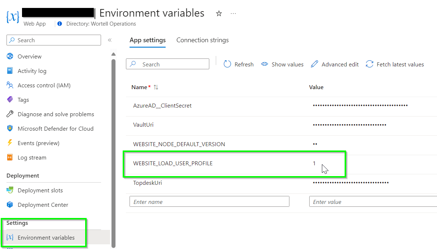Open the Overview blade
Viewport: 437px width, 249px height.
[30, 56]
